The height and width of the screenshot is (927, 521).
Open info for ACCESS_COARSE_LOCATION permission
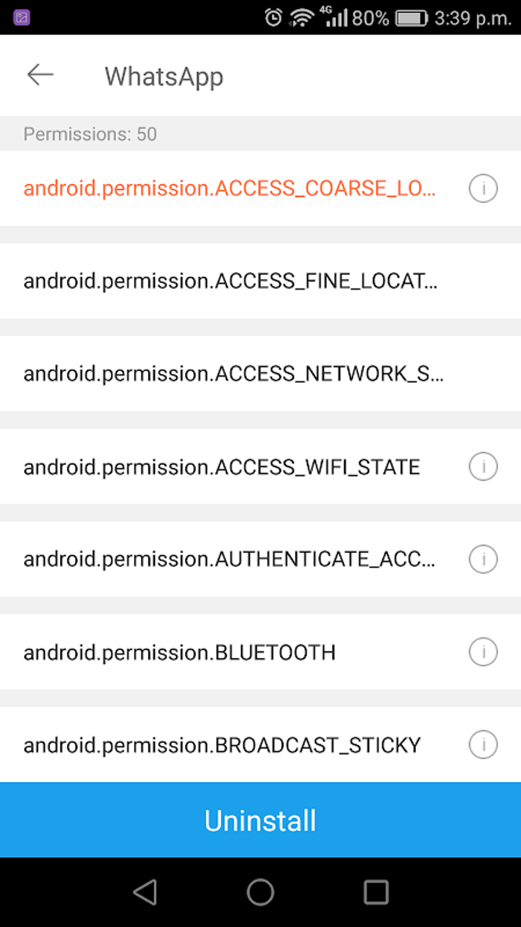(x=483, y=188)
